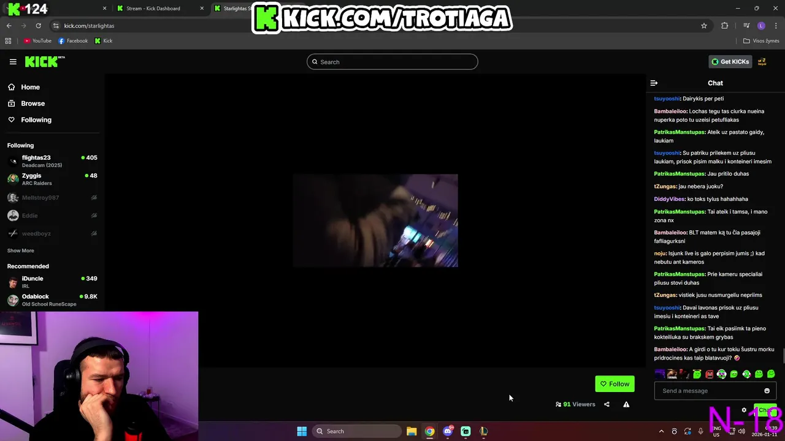Click the Chrome icon in taskbar
This screenshot has height=441, width=785.
click(429, 431)
